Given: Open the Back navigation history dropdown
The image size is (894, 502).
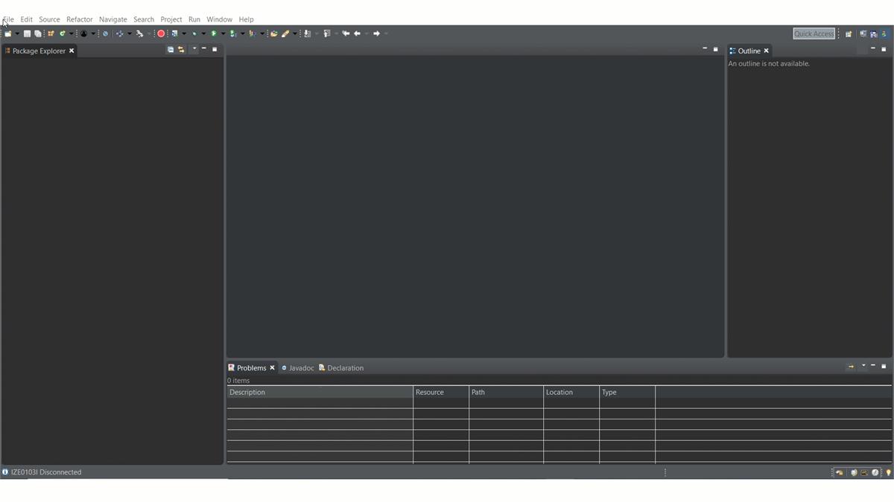Looking at the screenshot, I should tap(366, 33).
